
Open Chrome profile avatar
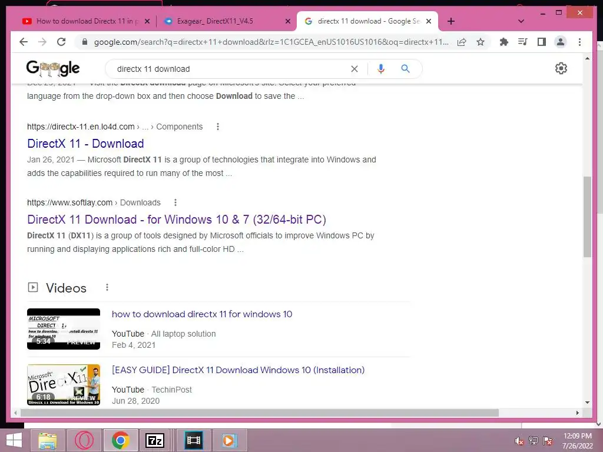coord(561,42)
